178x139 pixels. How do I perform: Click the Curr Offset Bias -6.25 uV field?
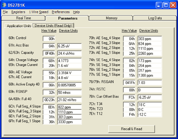tap(150, 97)
